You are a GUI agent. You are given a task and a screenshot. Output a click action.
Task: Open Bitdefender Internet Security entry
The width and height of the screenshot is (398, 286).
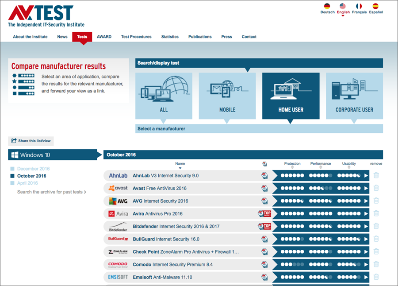(176, 226)
